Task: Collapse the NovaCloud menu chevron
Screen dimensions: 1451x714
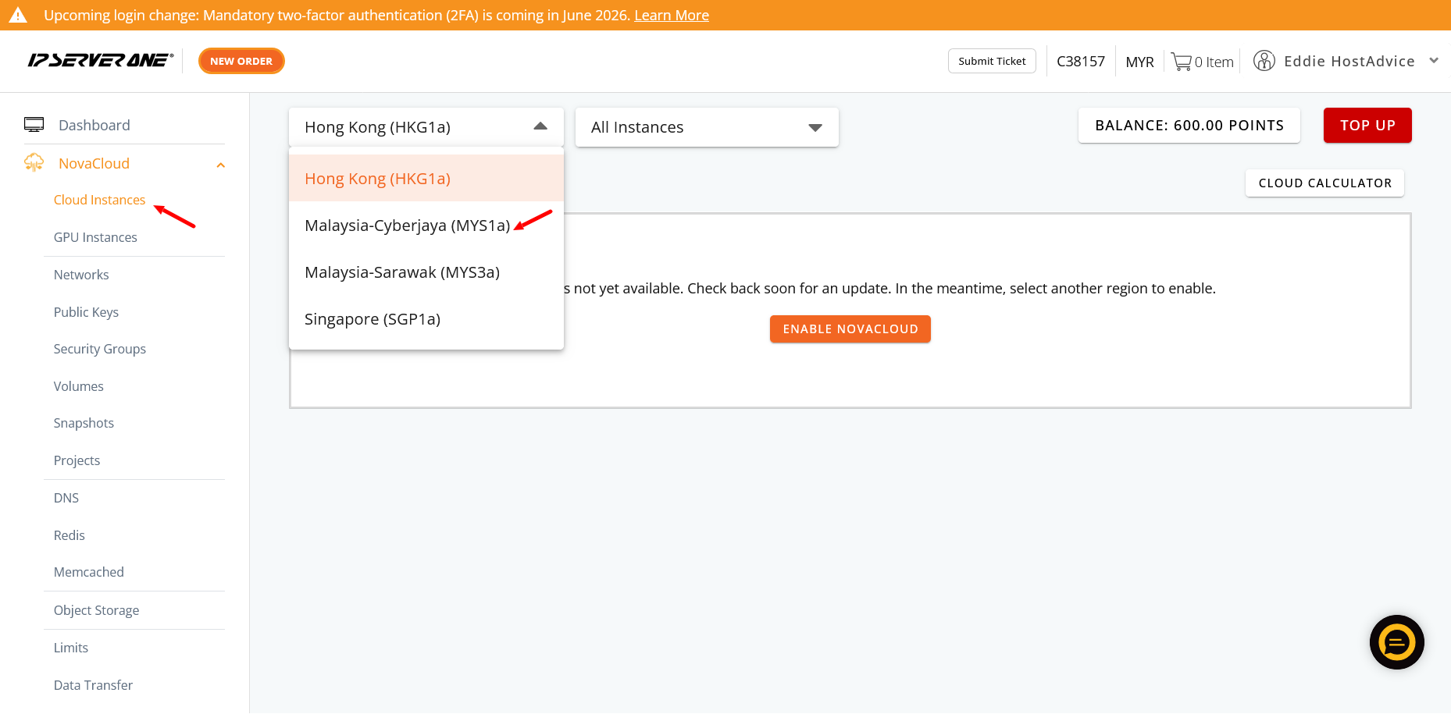Action: pyautogui.click(x=221, y=165)
